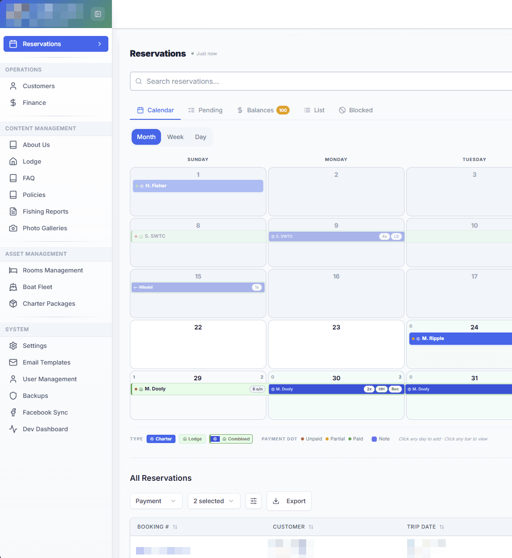Click the Export button
512x558 pixels.
pos(289,501)
